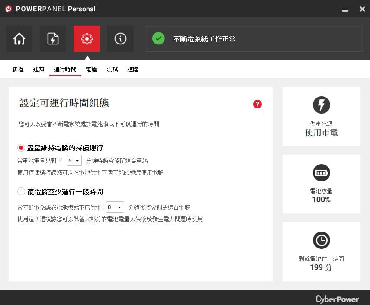
Task: Click the battery capacity icon
Action: (x=321, y=173)
